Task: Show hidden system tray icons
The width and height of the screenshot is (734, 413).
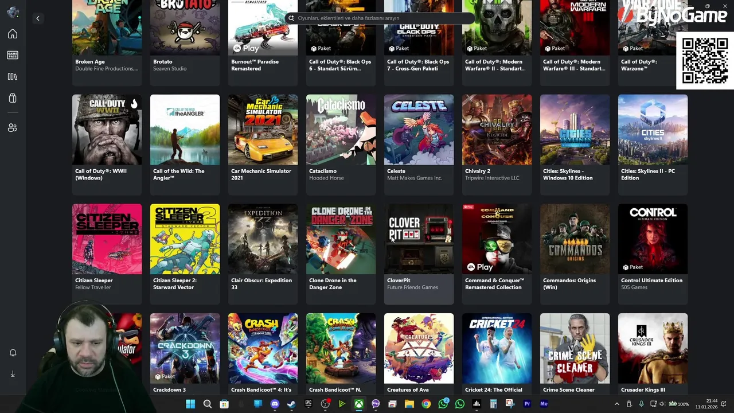Action: coord(617,404)
